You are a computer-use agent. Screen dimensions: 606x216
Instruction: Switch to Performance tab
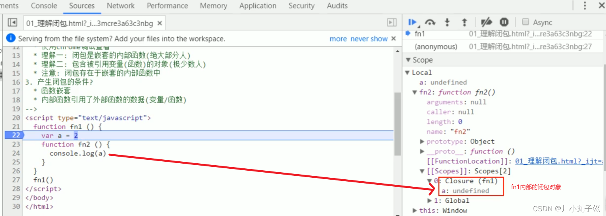click(x=167, y=6)
